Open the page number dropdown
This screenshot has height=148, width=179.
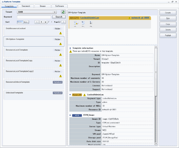(x=45, y=22)
